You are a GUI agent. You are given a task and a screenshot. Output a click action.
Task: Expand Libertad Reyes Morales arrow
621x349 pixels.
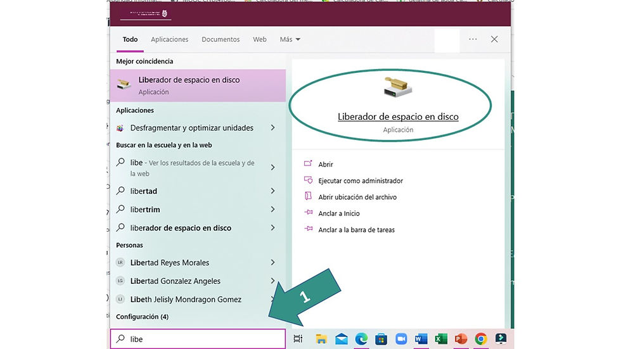pyautogui.click(x=273, y=262)
